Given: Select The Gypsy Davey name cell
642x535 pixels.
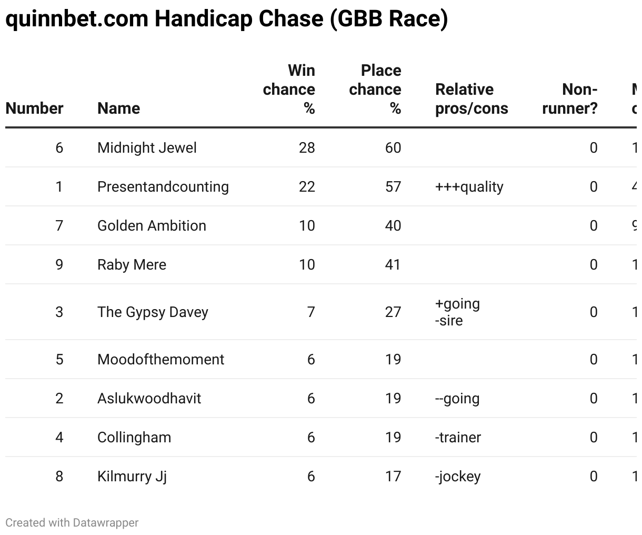Looking at the screenshot, I should (x=153, y=312).
